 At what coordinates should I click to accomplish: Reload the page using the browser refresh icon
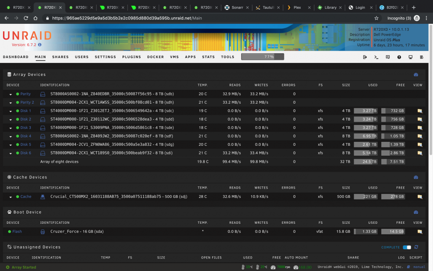[26, 18]
